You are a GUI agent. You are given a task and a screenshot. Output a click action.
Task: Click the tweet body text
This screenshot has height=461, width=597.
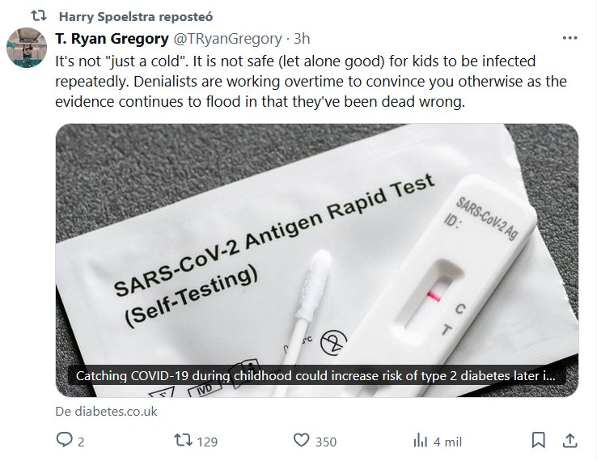tap(307, 85)
